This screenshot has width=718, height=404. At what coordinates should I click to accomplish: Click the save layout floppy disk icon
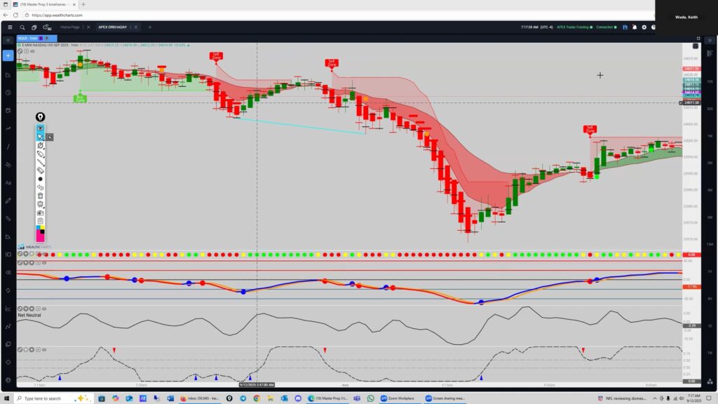pos(625,27)
